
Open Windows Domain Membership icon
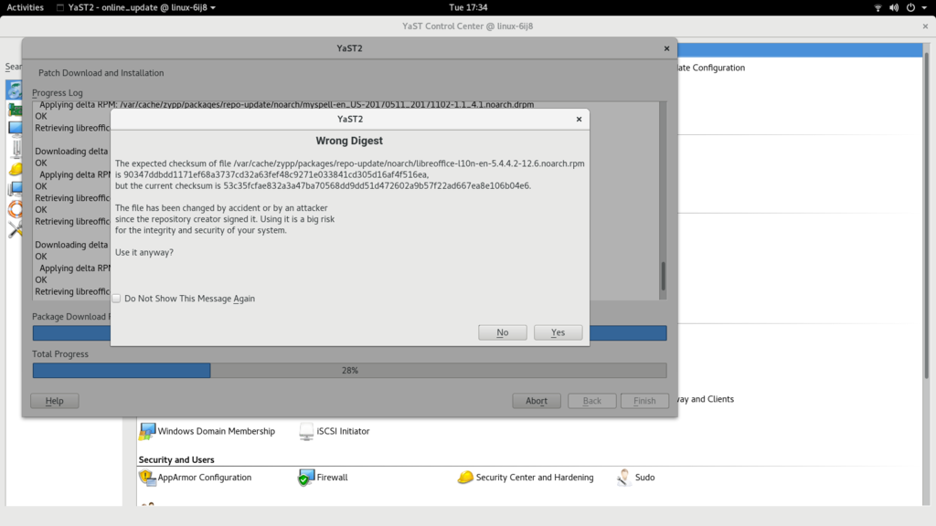tap(147, 431)
